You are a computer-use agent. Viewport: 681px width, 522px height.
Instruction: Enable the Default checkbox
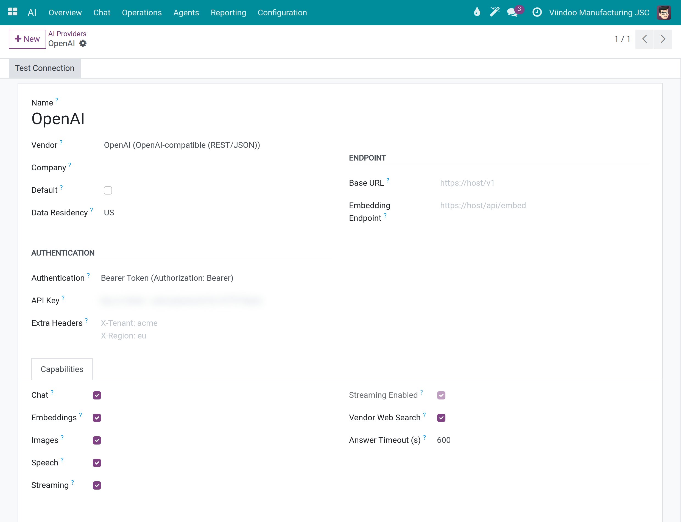tap(108, 190)
